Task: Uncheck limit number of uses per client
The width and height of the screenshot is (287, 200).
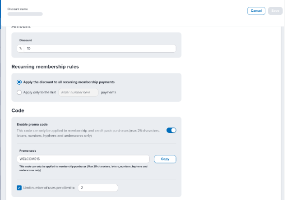Action: 19,188
